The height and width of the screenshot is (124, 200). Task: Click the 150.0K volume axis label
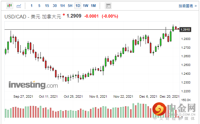pyautogui.click(x=186, y=100)
